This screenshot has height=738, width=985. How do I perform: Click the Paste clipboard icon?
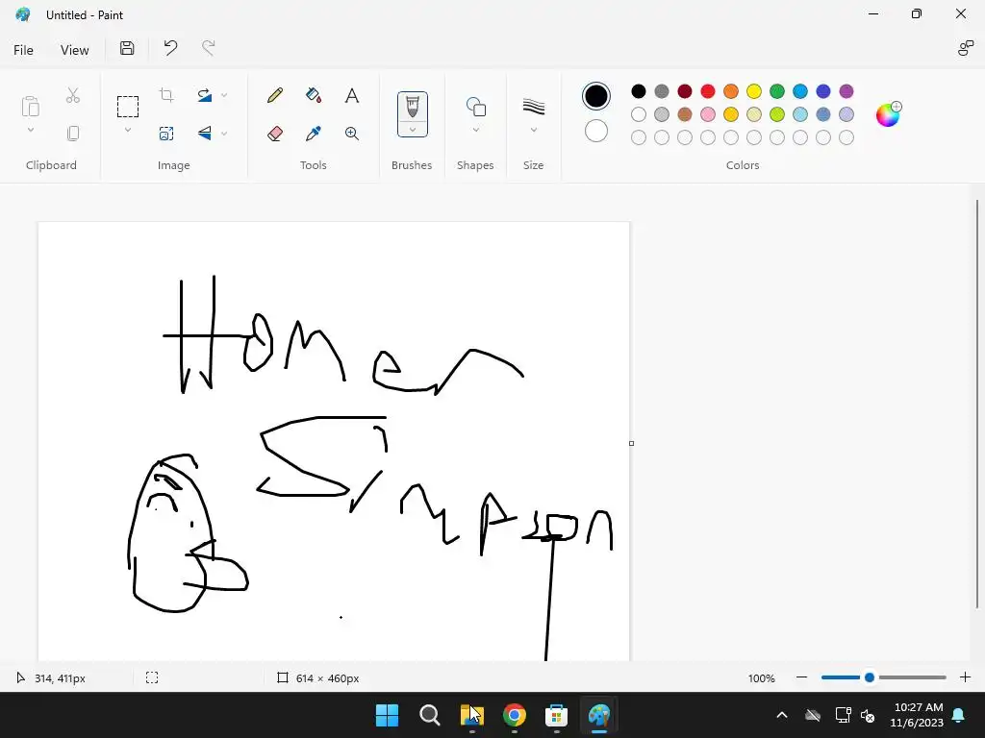point(30,106)
